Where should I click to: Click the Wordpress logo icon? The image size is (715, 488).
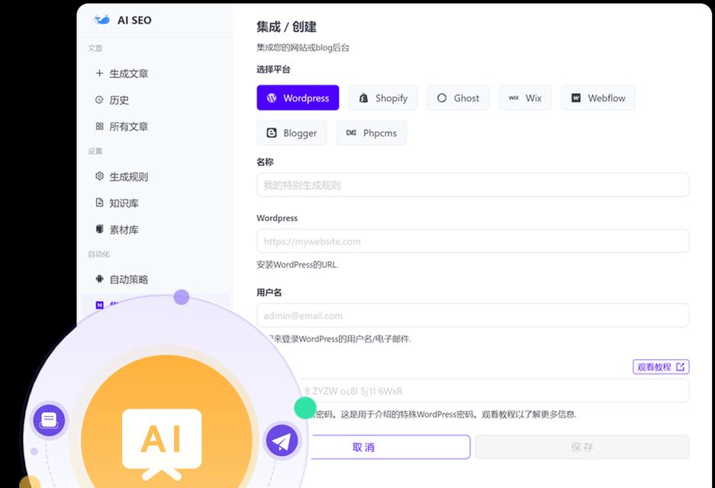click(272, 98)
